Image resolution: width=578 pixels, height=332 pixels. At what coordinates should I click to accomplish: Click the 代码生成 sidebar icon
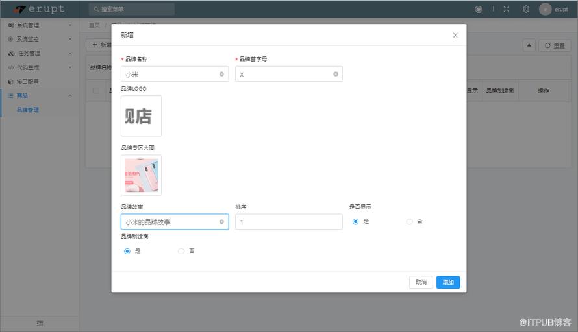coord(10,67)
